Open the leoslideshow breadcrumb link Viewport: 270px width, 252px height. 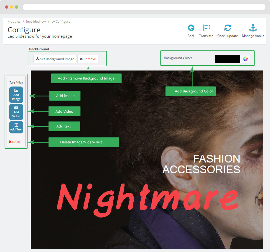pos(36,22)
